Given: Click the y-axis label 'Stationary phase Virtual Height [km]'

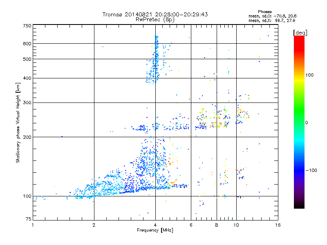Looking at the screenshot, I should [x=18, y=123].
